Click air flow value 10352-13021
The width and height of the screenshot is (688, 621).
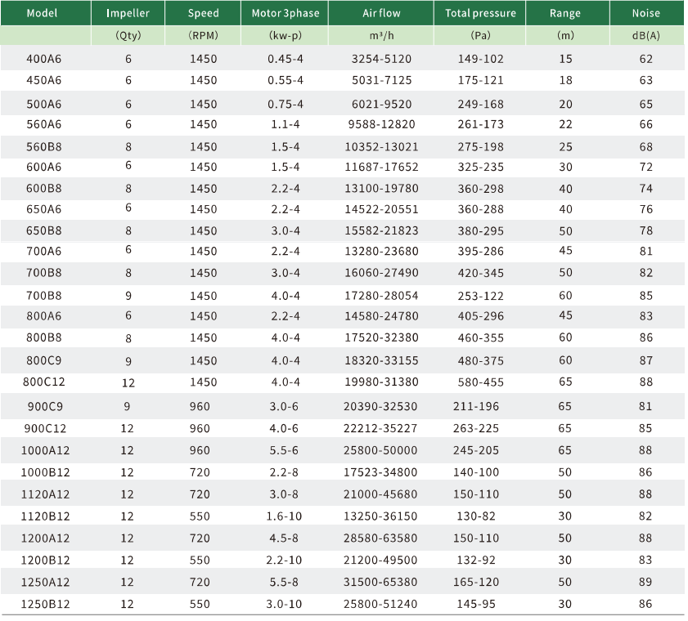tap(381, 147)
